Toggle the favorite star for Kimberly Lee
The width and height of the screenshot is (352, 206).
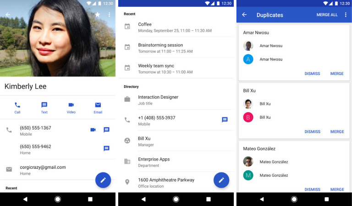98,15
